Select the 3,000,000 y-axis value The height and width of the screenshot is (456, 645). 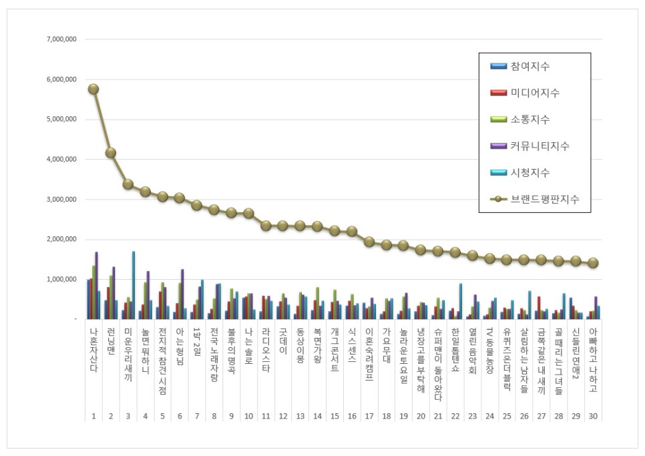coord(61,200)
